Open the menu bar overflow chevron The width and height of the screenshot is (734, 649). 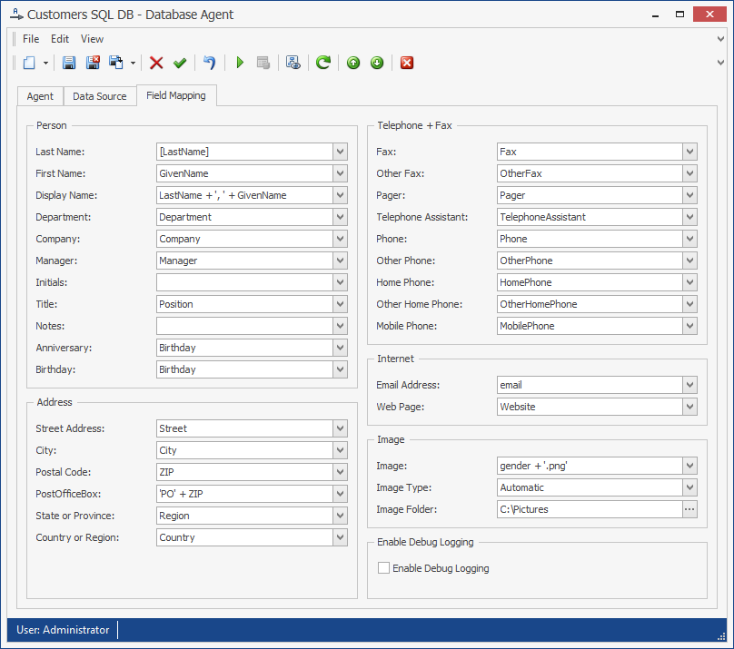pos(721,39)
